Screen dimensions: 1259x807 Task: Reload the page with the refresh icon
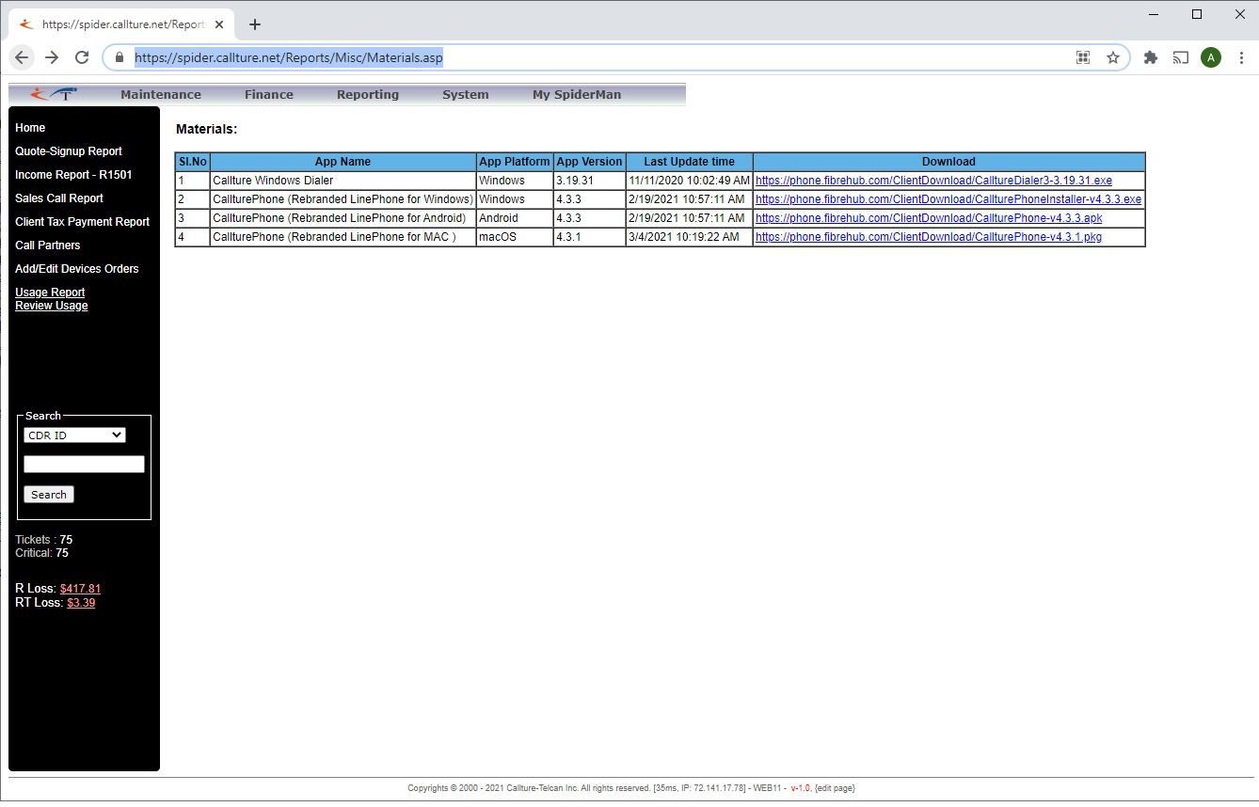click(x=82, y=57)
